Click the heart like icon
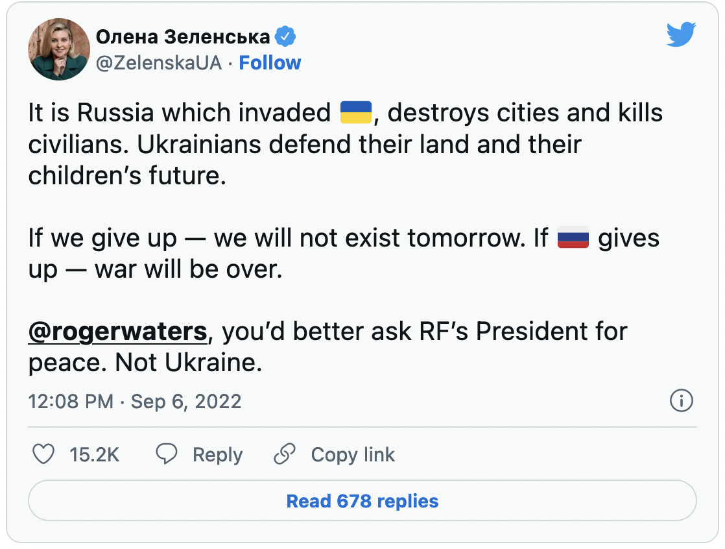Image resolution: width=725 pixels, height=549 pixels. pyautogui.click(x=43, y=454)
